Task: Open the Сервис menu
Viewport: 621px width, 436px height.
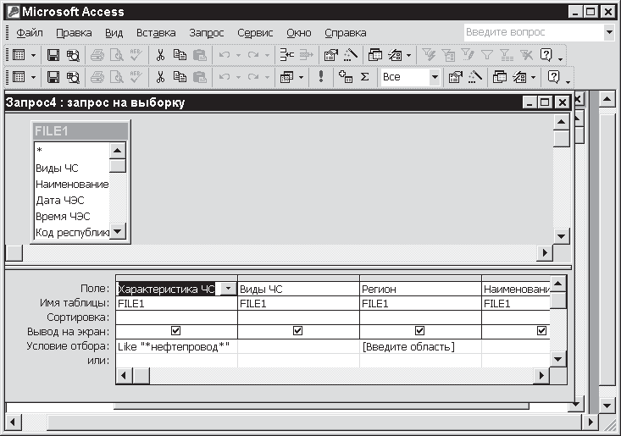Action: click(255, 32)
